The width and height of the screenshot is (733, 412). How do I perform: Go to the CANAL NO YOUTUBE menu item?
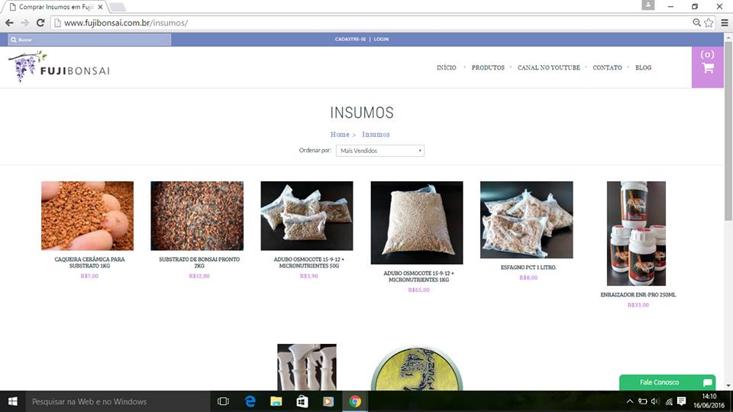tap(548, 68)
